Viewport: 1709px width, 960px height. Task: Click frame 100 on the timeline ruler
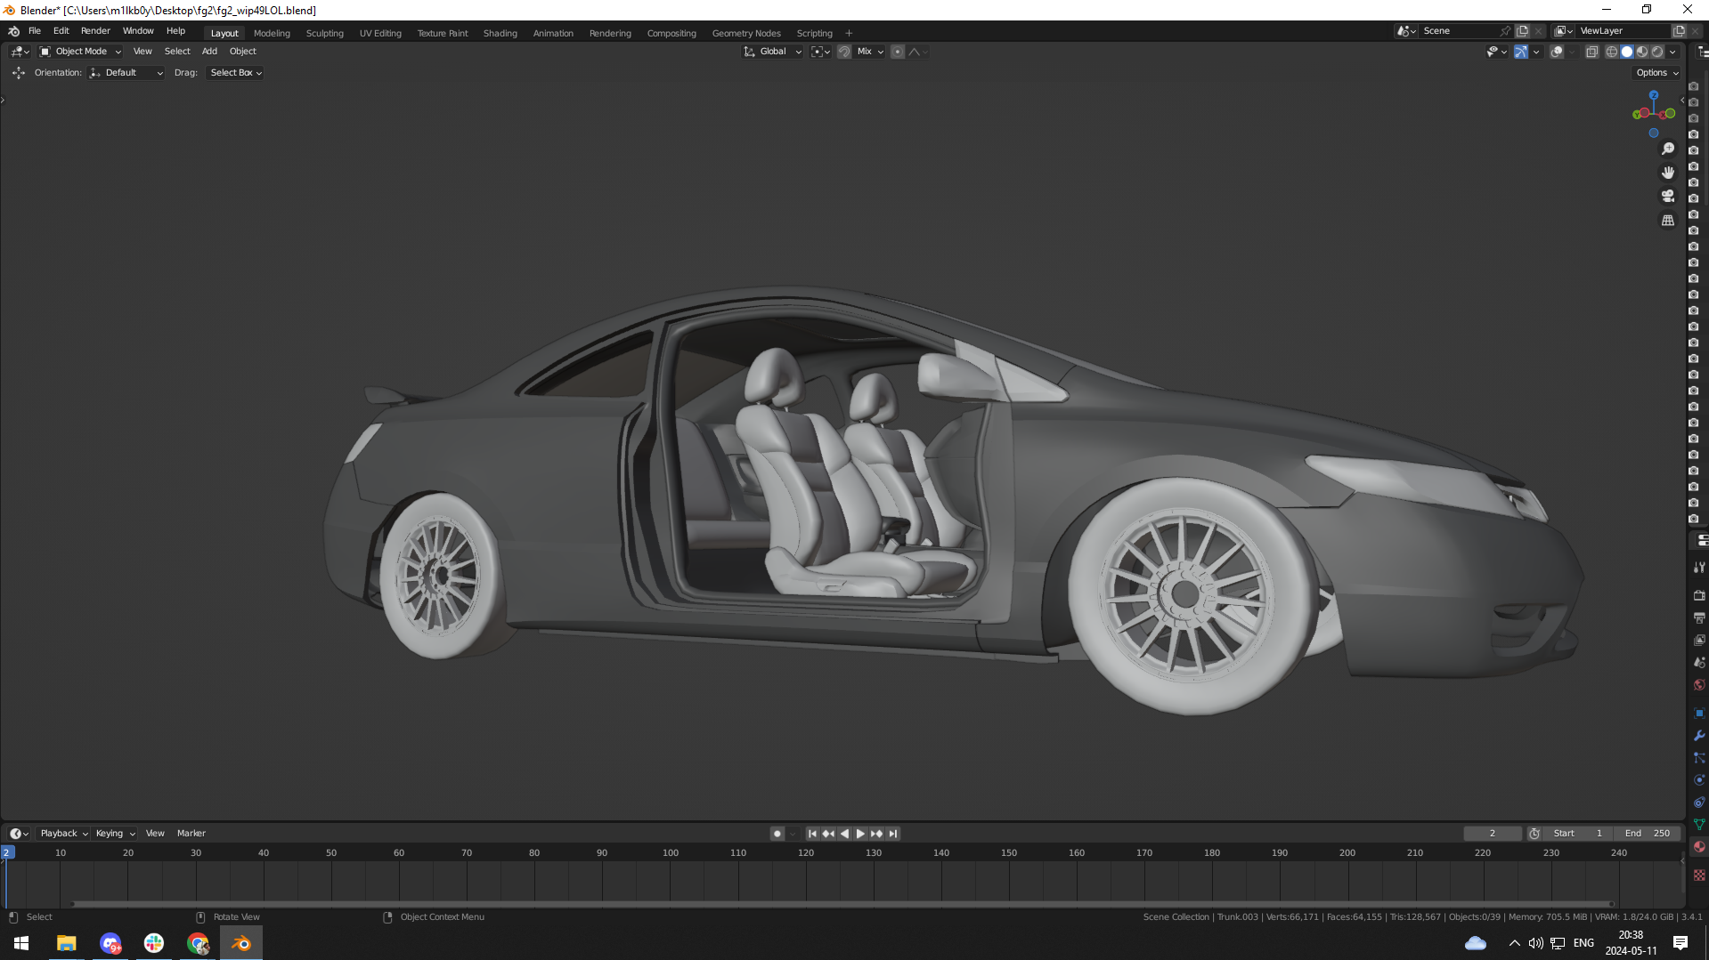click(671, 852)
